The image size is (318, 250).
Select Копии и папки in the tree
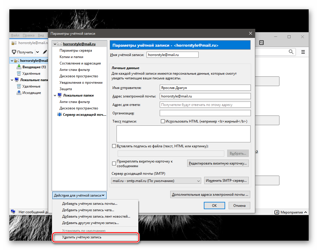coord(71,57)
